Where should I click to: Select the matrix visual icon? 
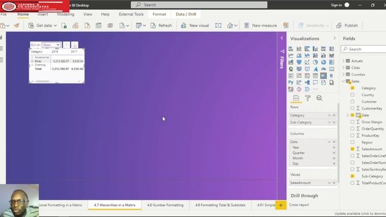(323, 75)
